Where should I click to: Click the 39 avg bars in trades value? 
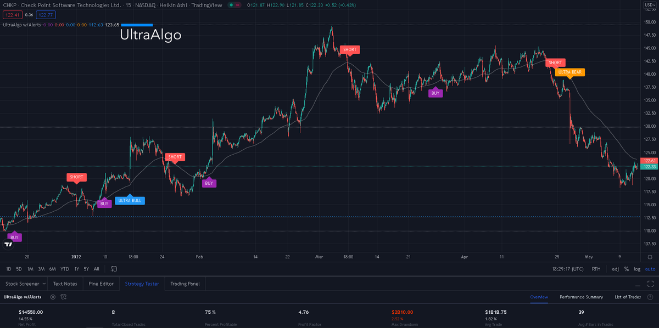[581, 312]
